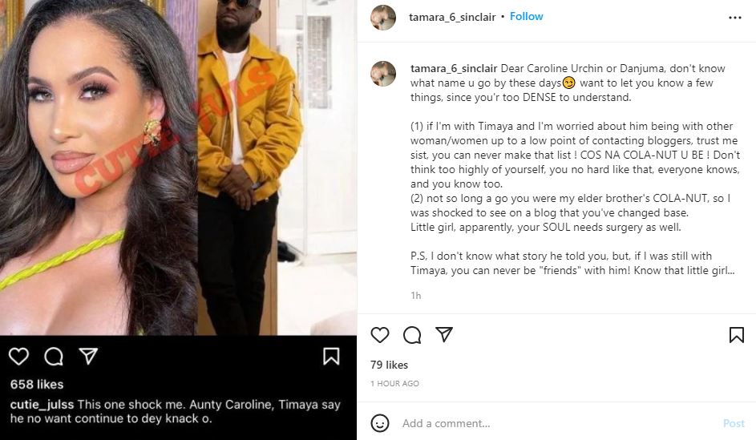
Task: Focus the Add a comment field
Action: tap(553, 423)
